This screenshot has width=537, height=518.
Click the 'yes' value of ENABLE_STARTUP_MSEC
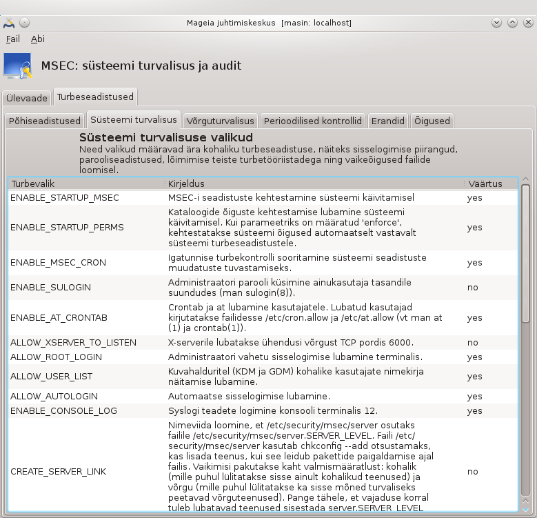[x=474, y=198]
